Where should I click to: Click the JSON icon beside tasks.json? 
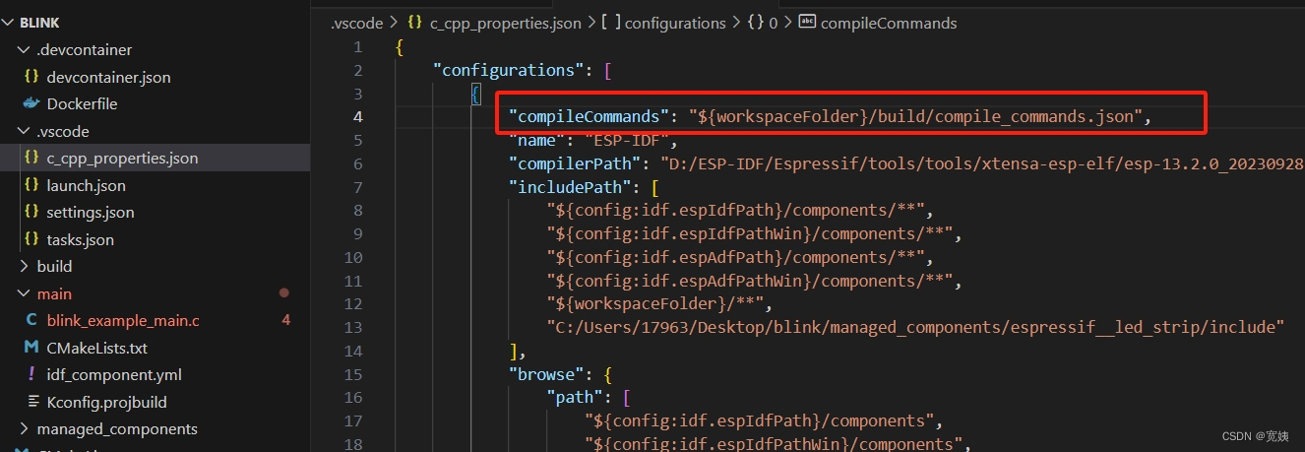(31, 239)
